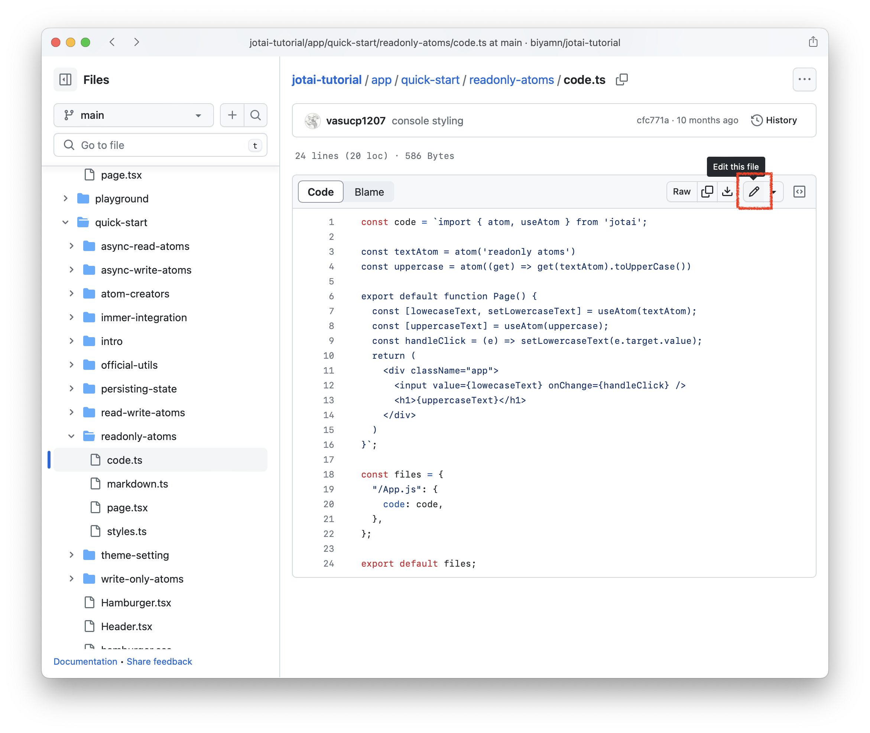Click the markdown.ts file icon

(x=95, y=484)
